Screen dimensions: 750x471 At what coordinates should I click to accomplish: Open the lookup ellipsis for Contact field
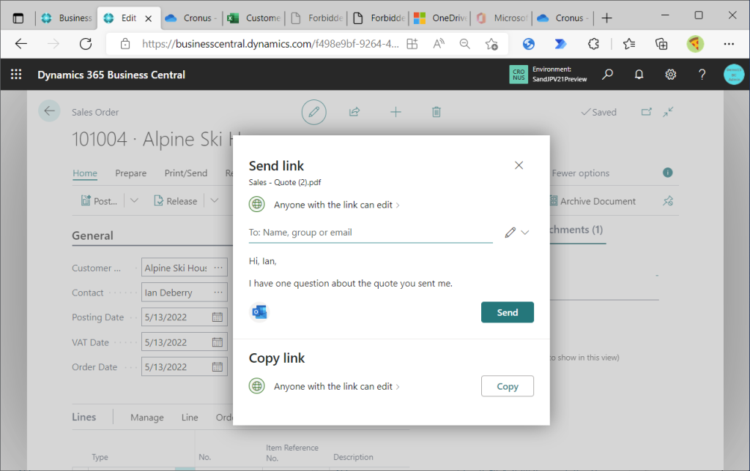click(218, 293)
